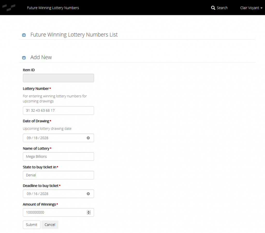Open the Search magnifier icon

click(213, 8)
